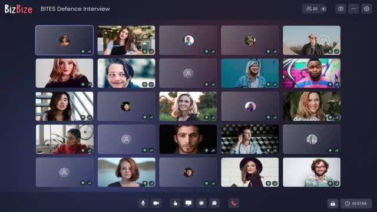Click signal strength icon on graffiti man tile

click(336, 84)
